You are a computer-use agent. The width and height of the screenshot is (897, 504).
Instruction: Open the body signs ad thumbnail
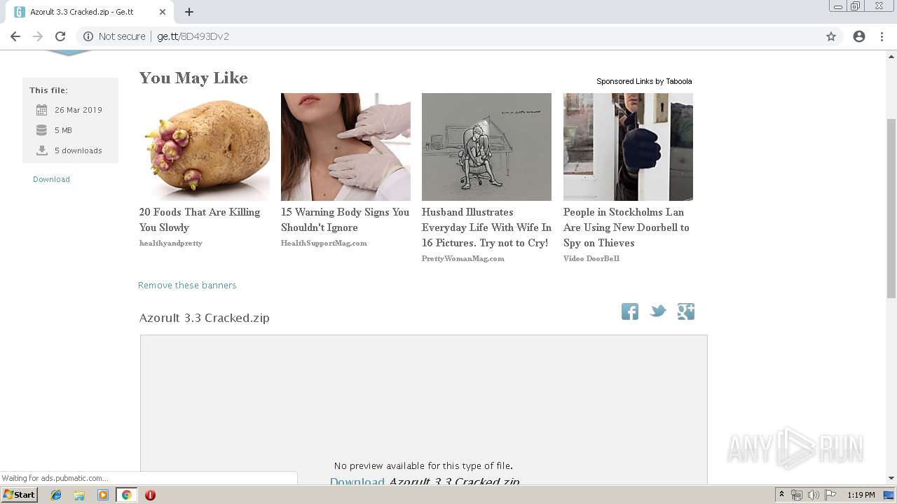tap(345, 147)
